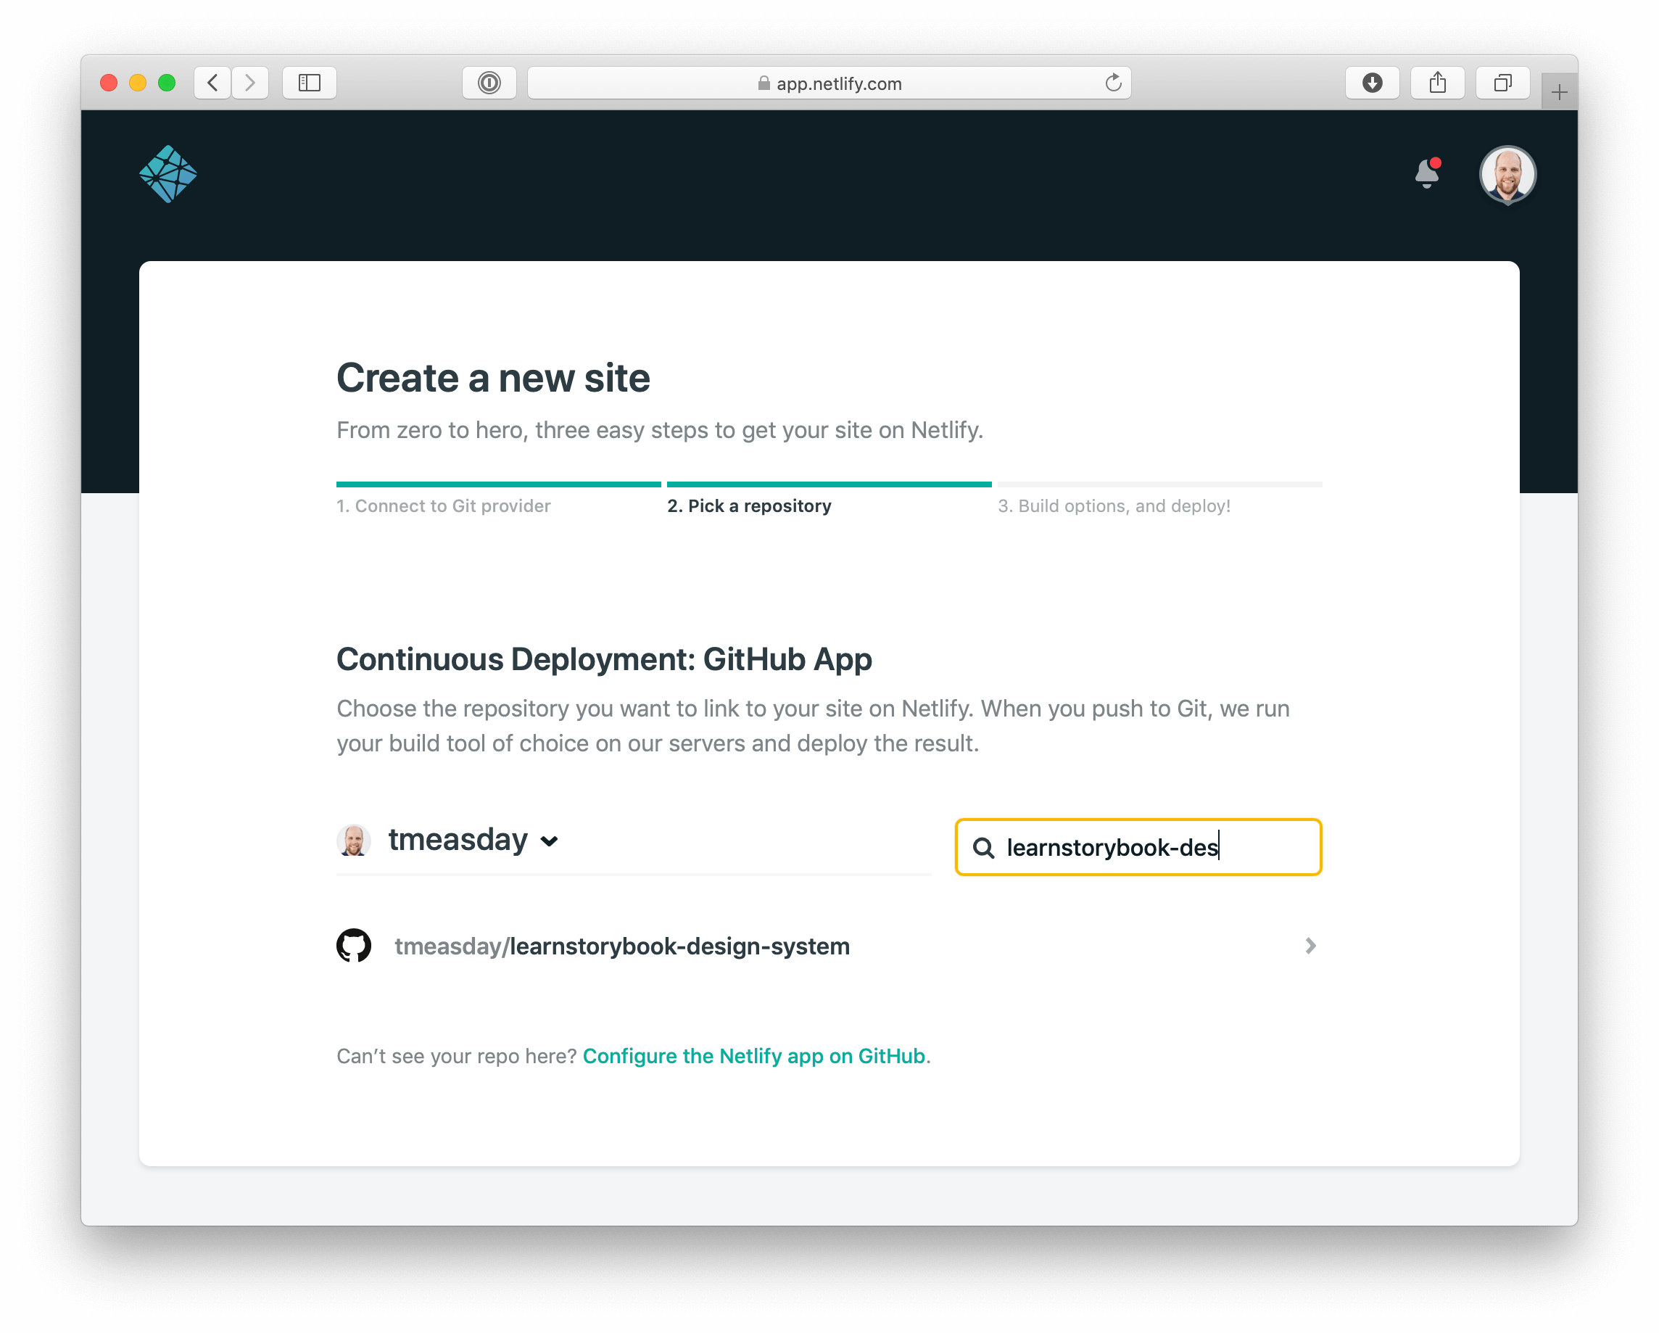Screen dimensions: 1659x1333
Task: Click step 1 Connect to Git provider
Action: [x=444, y=505]
